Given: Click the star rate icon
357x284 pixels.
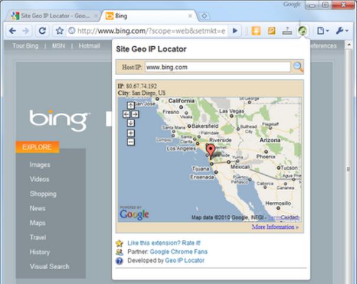Looking at the screenshot, I should [x=119, y=243].
